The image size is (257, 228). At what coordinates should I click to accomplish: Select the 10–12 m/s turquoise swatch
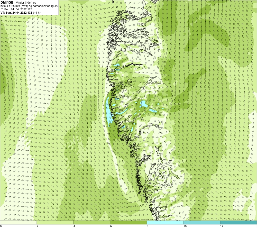[x=202, y=222]
